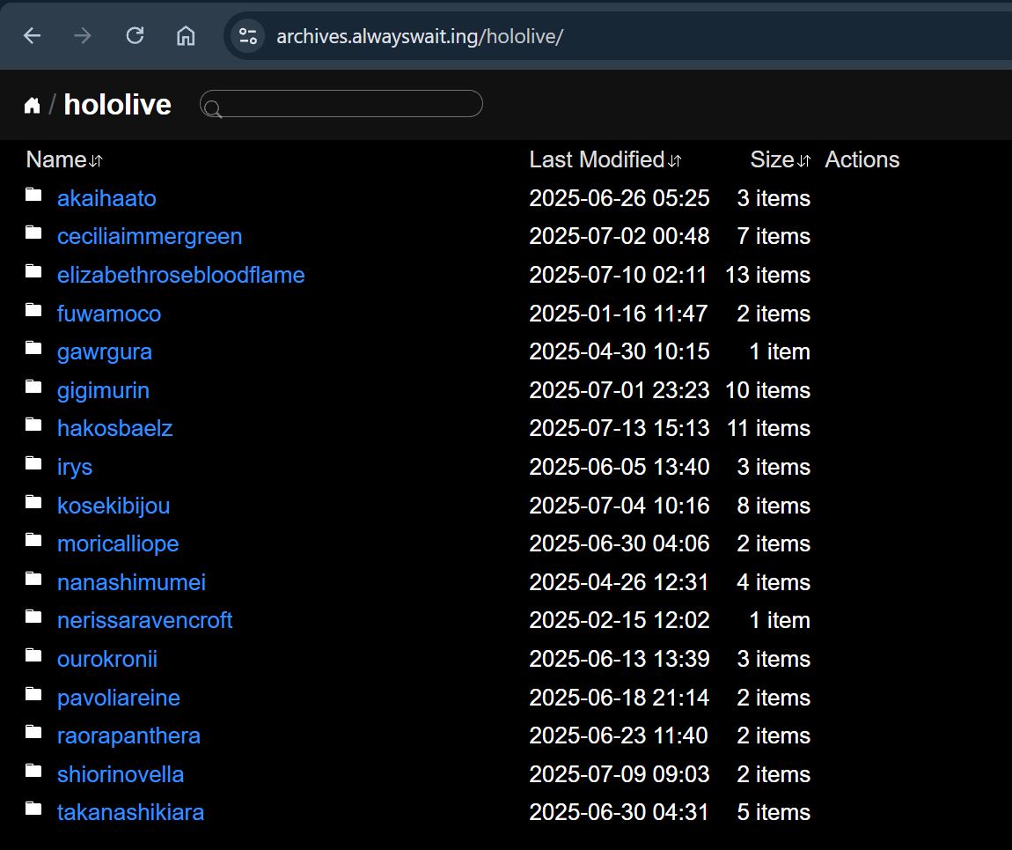Viewport: 1012px width, 850px height.
Task: Open the elizabethrosebloodflame folder link
Action: 180,275
